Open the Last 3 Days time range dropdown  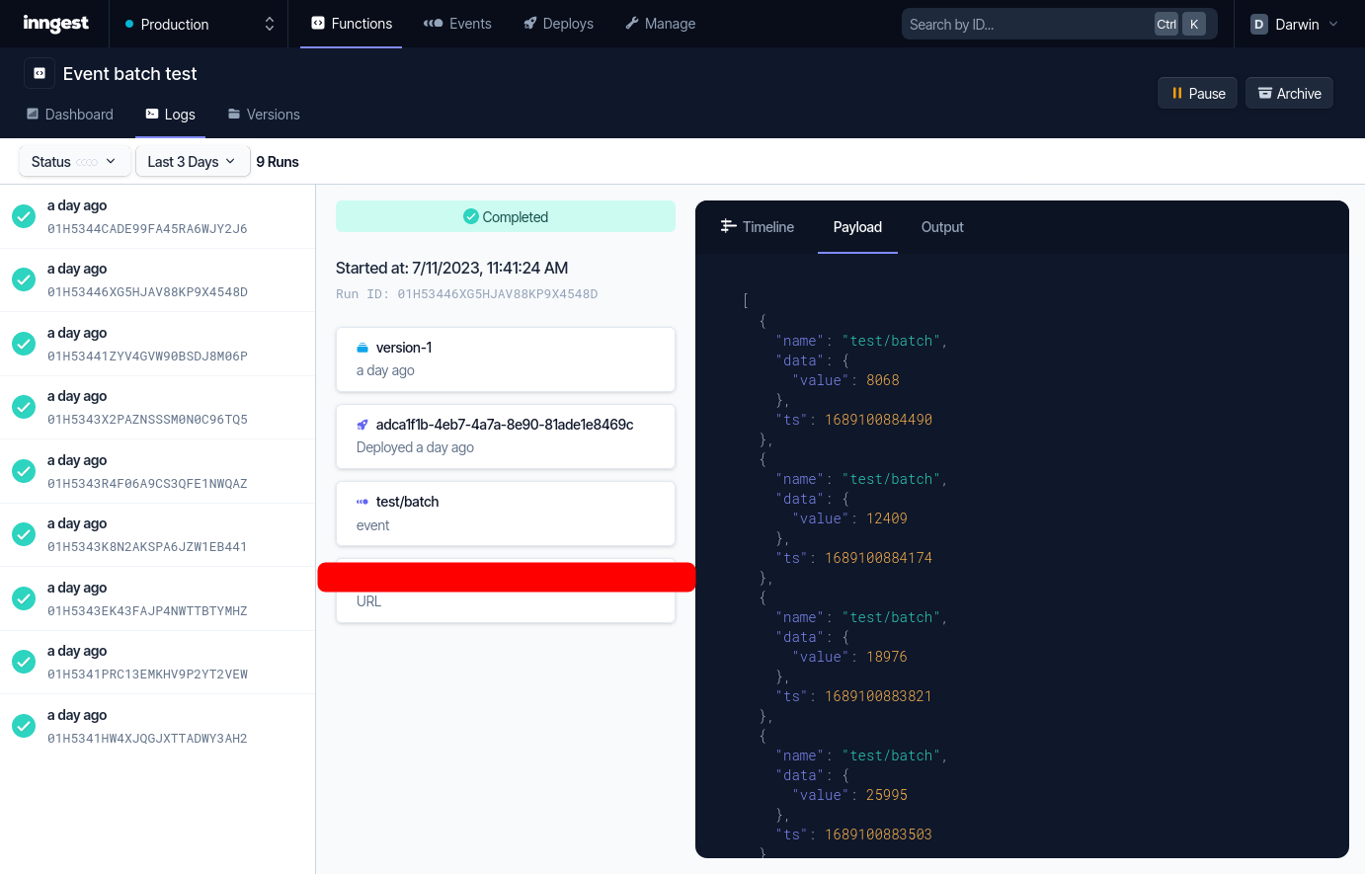click(193, 160)
